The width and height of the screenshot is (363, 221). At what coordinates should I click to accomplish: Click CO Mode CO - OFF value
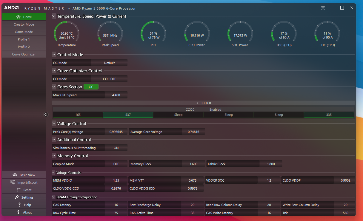tap(110, 79)
